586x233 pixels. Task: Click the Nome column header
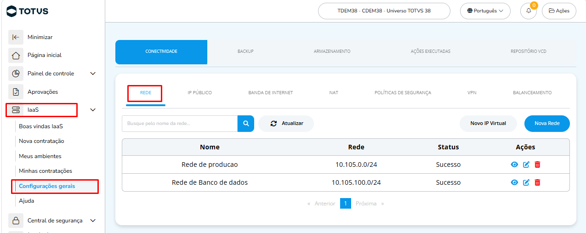(x=210, y=147)
